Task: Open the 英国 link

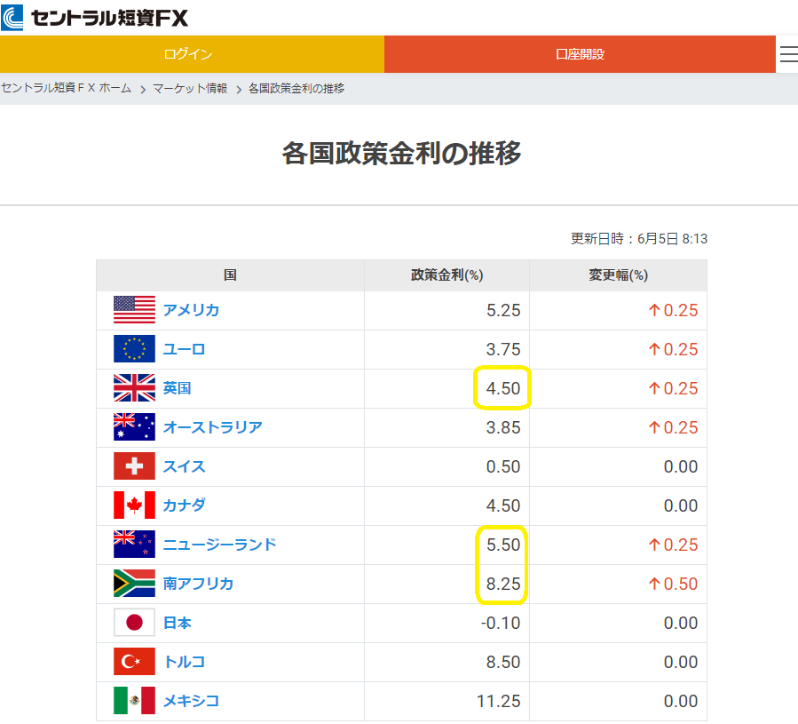Action: [178, 388]
